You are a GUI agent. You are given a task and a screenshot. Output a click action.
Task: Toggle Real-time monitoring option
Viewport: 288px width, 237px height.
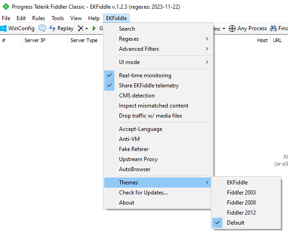pos(158,75)
